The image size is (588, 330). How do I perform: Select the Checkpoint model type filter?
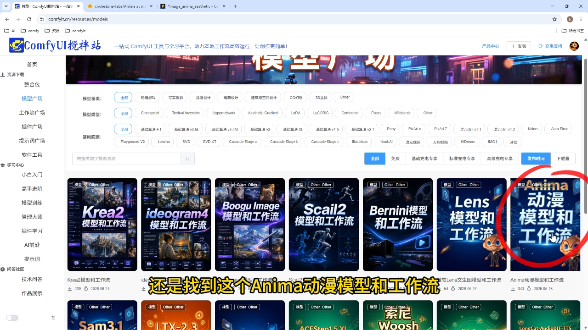150,113
